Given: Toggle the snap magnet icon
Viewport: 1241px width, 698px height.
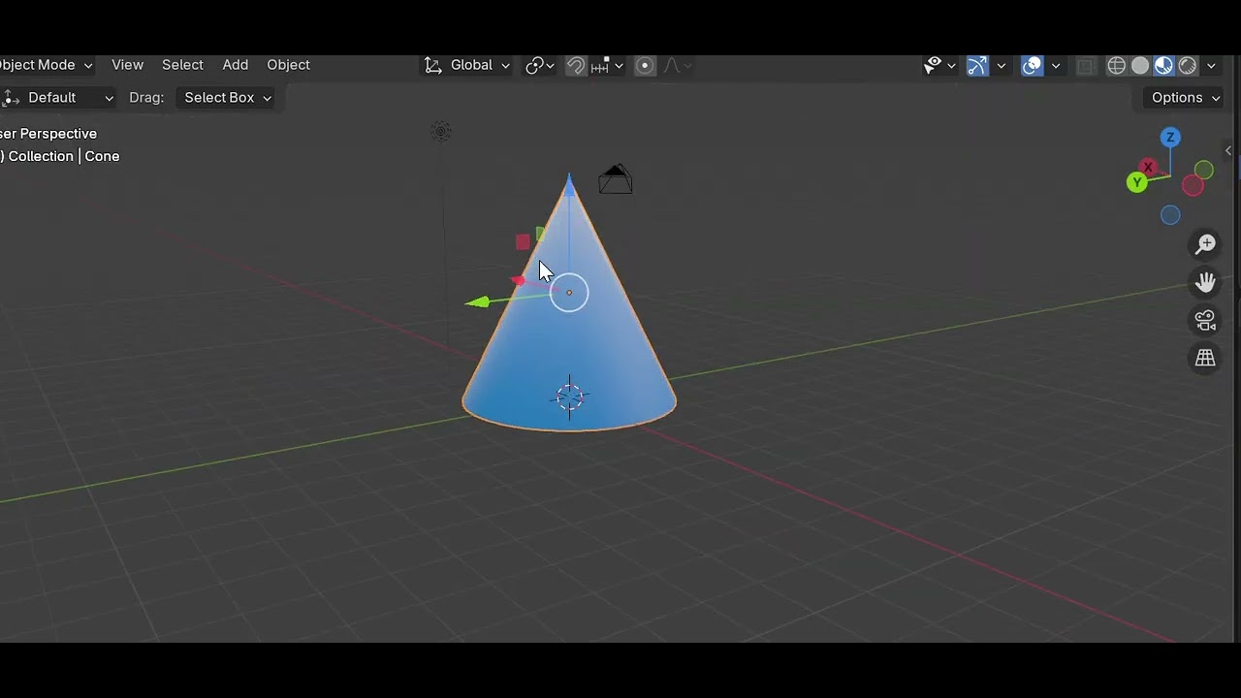Looking at the screenshot, I should pyautogui.click(x=576, y=65).
